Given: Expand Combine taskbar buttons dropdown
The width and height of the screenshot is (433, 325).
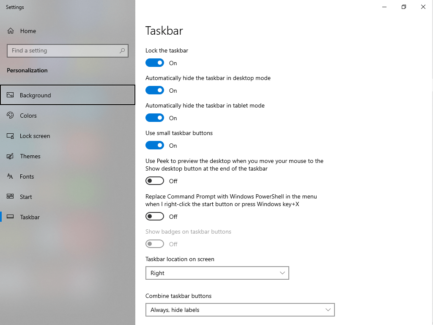Looking at the screenshot, I should click(240, 310).
